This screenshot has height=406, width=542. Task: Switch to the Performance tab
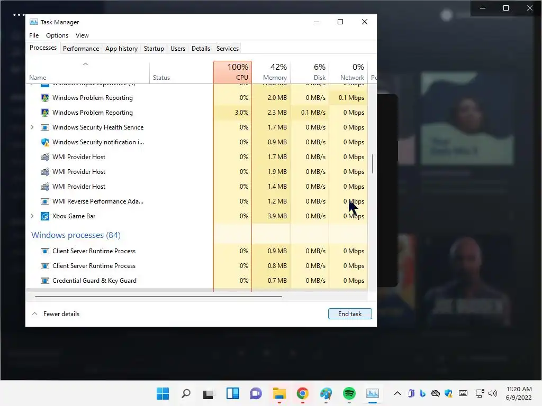coord(81,49)
